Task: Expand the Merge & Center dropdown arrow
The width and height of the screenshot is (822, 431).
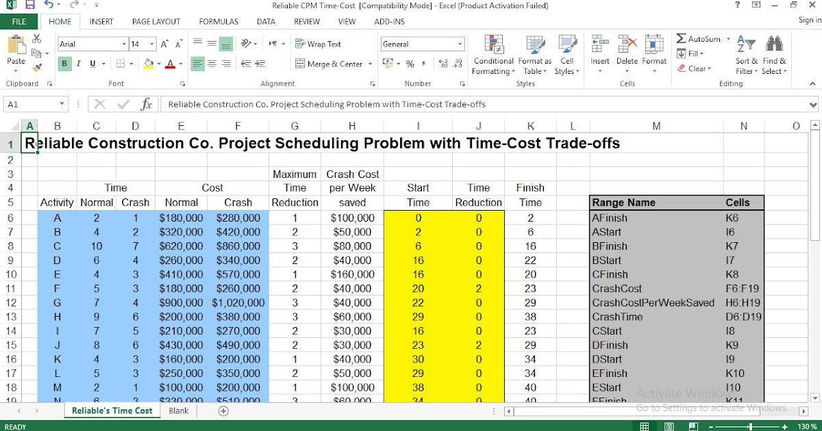Action: point(370,64)
